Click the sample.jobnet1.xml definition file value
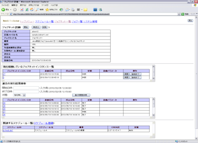198x143 pixels. pyautogui.click(x=40, y=35)
